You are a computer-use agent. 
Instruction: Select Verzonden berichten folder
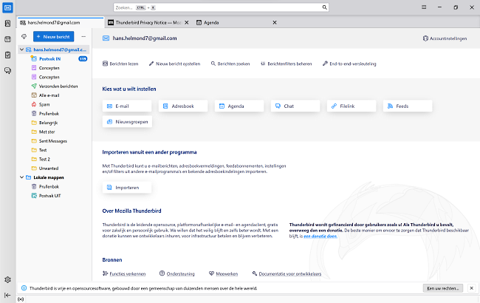(x=54, y=86)
